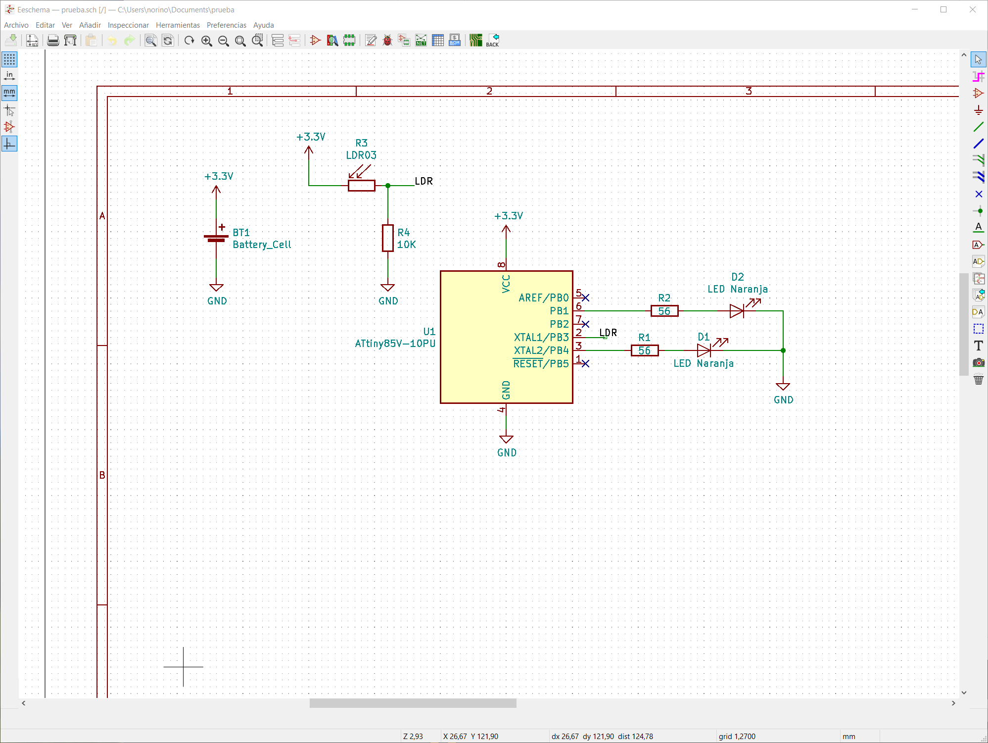Click the vertical scrollbar down arrow
Screen dimensions: 988x743
[x=964, y=693]
